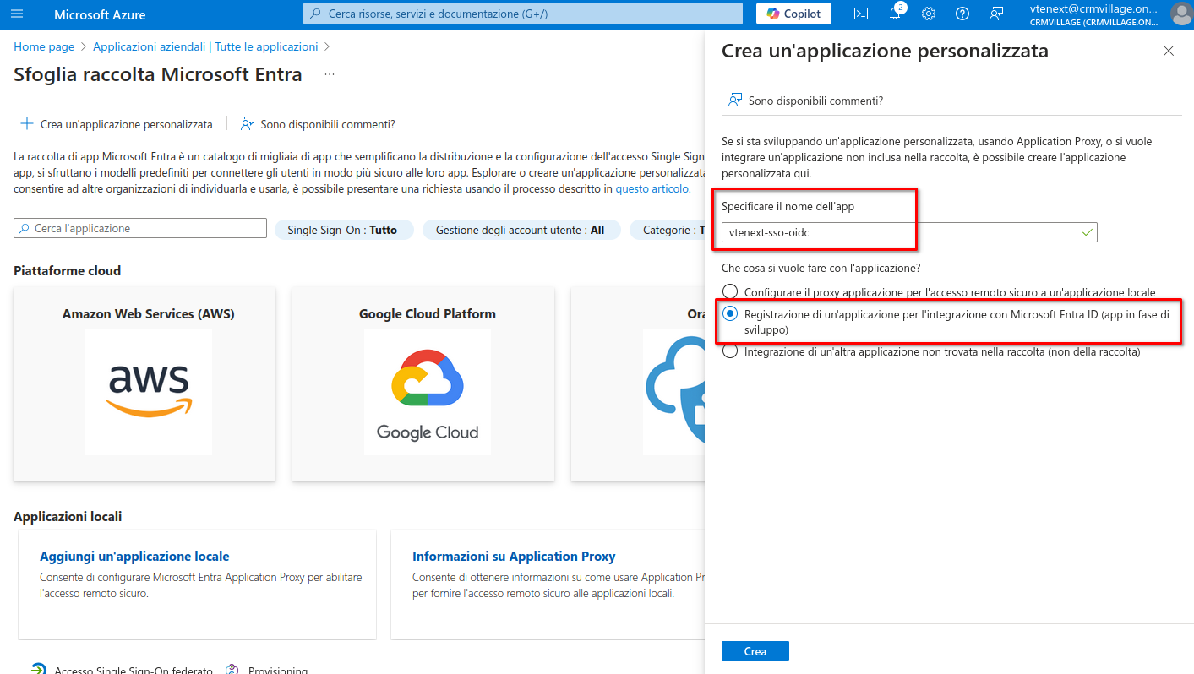
Task: Click the Microsoft Azure brand title
Action: tap(100, 14)
